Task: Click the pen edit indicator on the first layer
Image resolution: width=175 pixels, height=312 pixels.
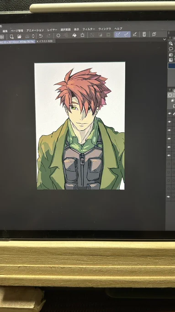Action: pos(174,114)
